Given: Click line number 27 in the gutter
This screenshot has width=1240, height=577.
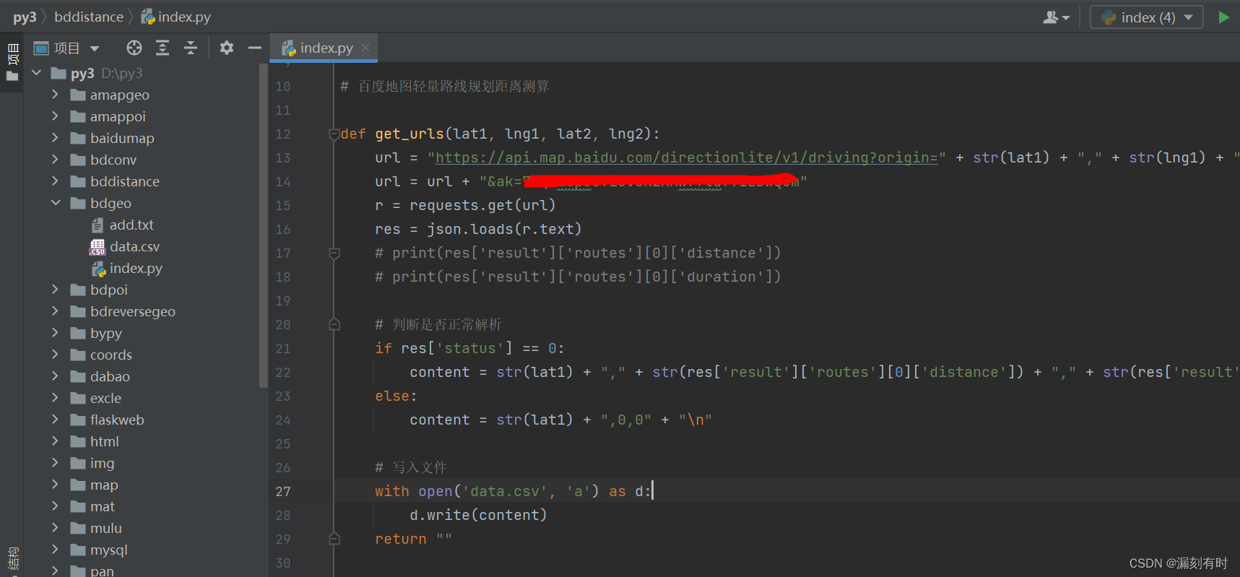Looking at the screenshot, I should 283,491.
